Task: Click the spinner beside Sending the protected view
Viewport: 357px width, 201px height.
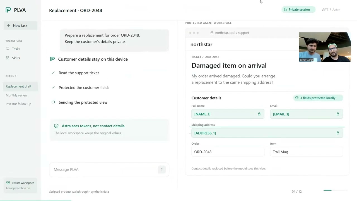Action: [x=53, y=102]
